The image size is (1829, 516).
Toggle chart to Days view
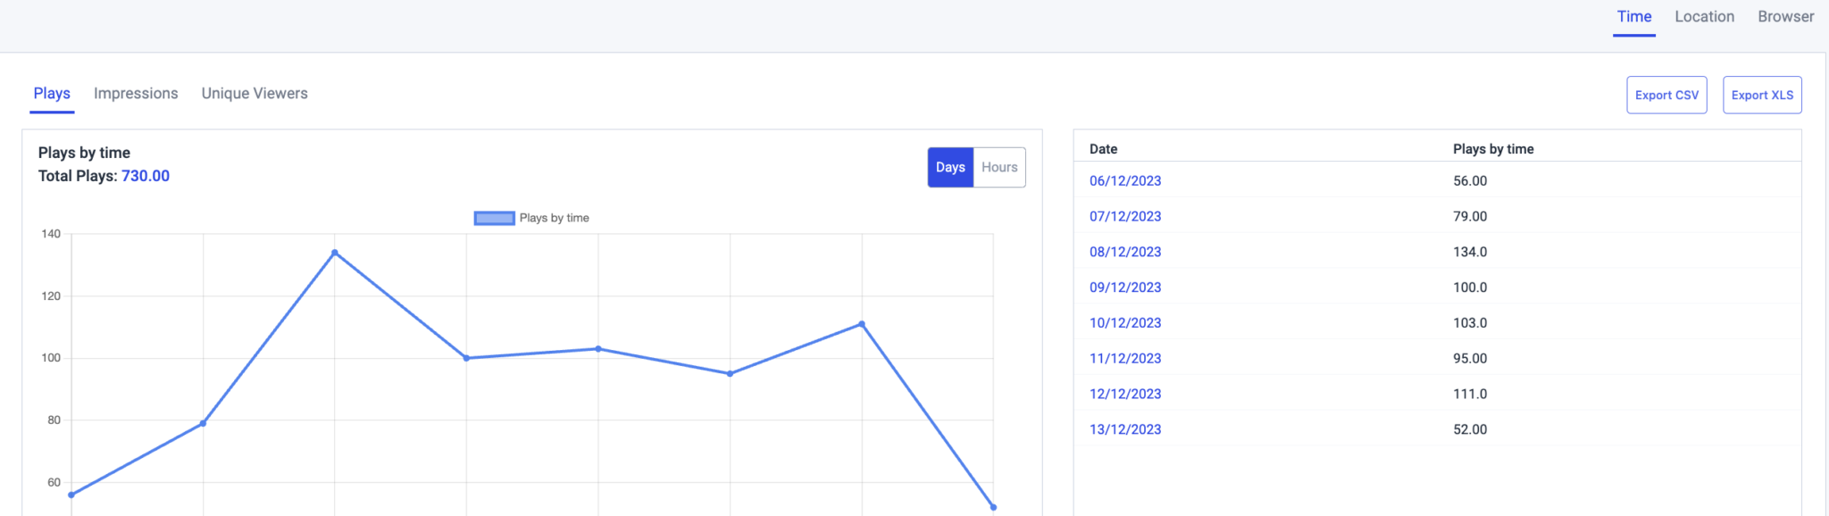pos(950,168)
